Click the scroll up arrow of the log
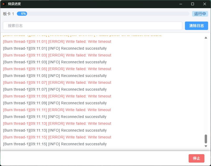Screen dimensions: 211x166 (x=206, y=38)
